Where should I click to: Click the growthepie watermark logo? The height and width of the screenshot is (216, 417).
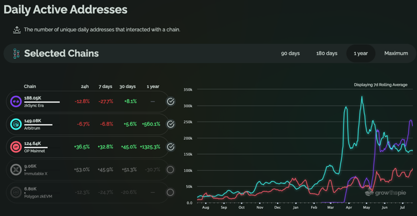[385, 193]
